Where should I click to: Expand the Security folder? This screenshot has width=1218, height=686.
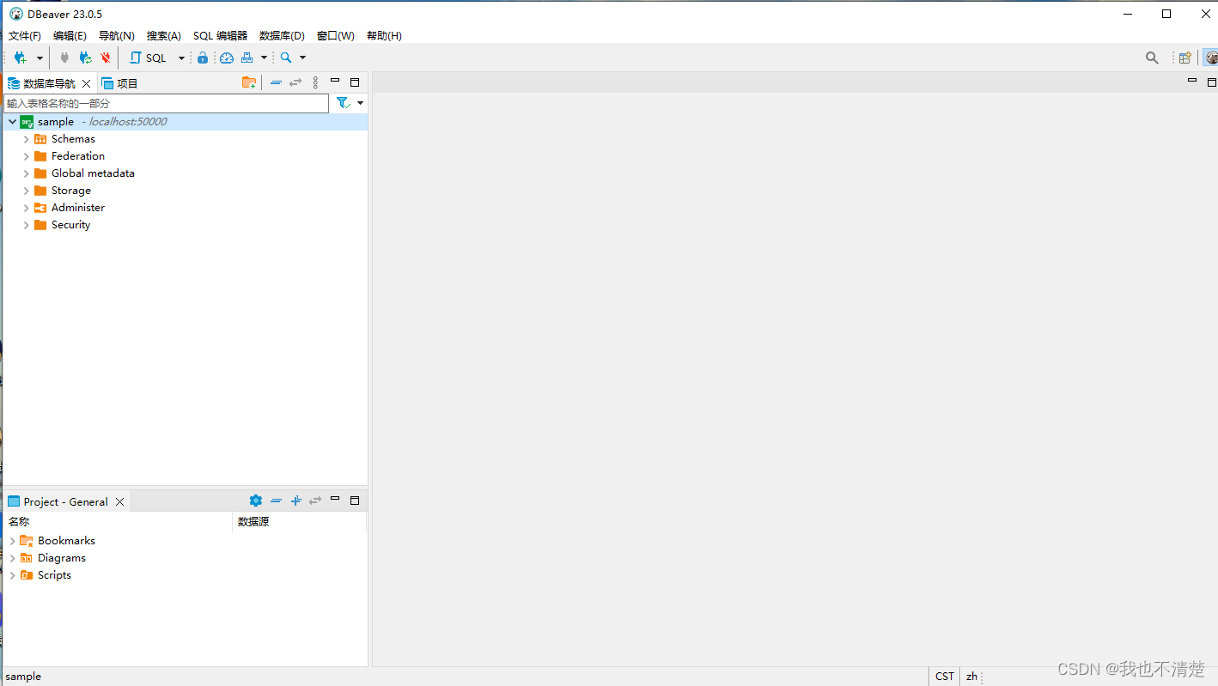click(26, 225)
